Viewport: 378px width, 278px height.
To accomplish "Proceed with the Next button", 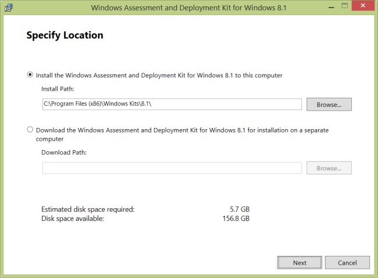I will coord(299,262).
